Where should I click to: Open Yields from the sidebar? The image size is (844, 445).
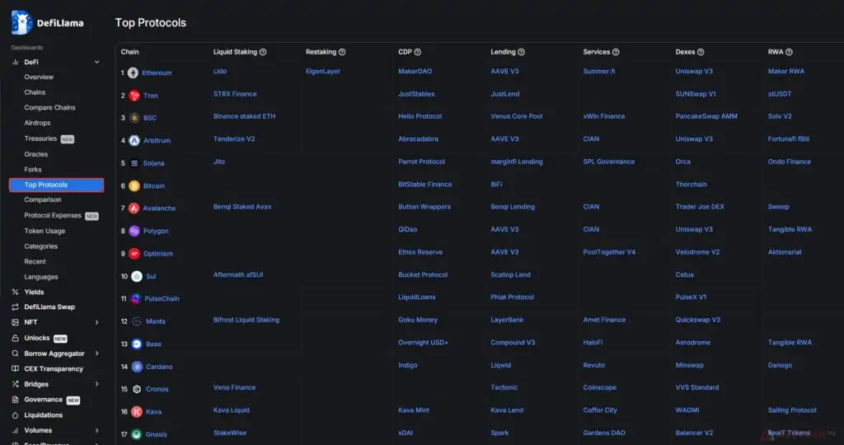click(34, 292)
